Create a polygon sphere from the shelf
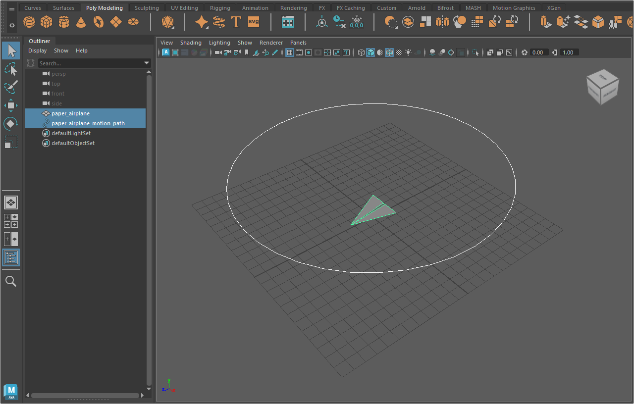This screenshot has height=404, width=634. click(30, 22)
